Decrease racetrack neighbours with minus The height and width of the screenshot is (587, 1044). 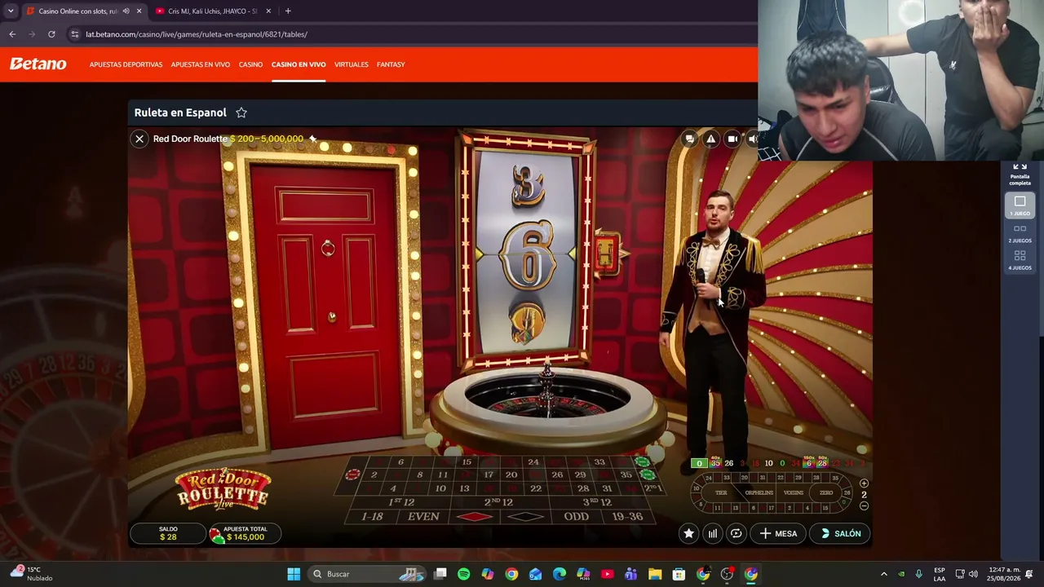(865, 506)
